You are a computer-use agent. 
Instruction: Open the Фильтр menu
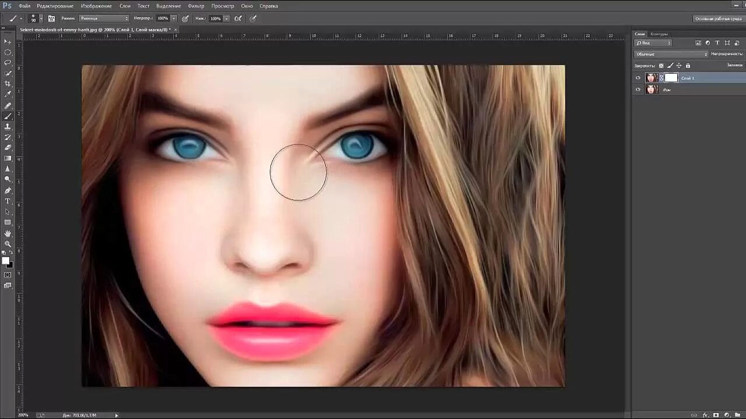[x=196, y=6]
